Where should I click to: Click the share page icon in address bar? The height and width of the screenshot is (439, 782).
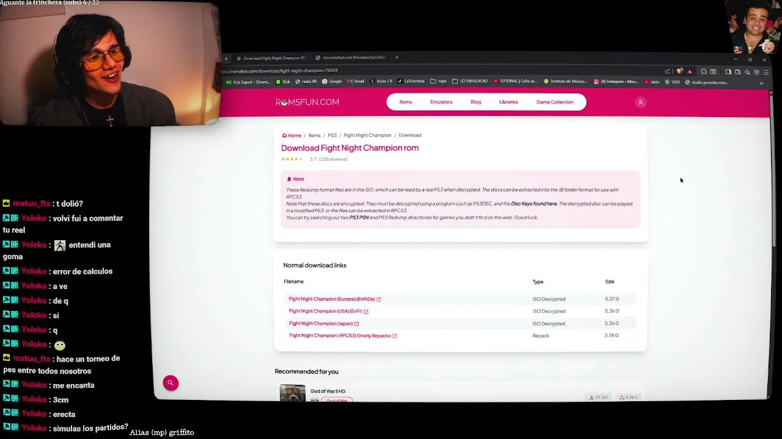point(668,71)
